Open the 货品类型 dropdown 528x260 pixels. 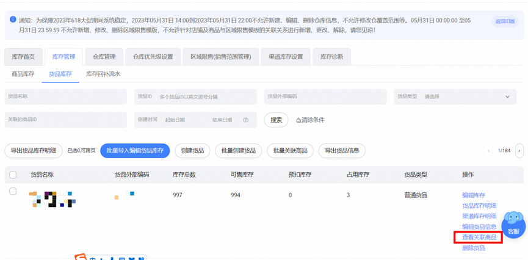coord(455,96)
